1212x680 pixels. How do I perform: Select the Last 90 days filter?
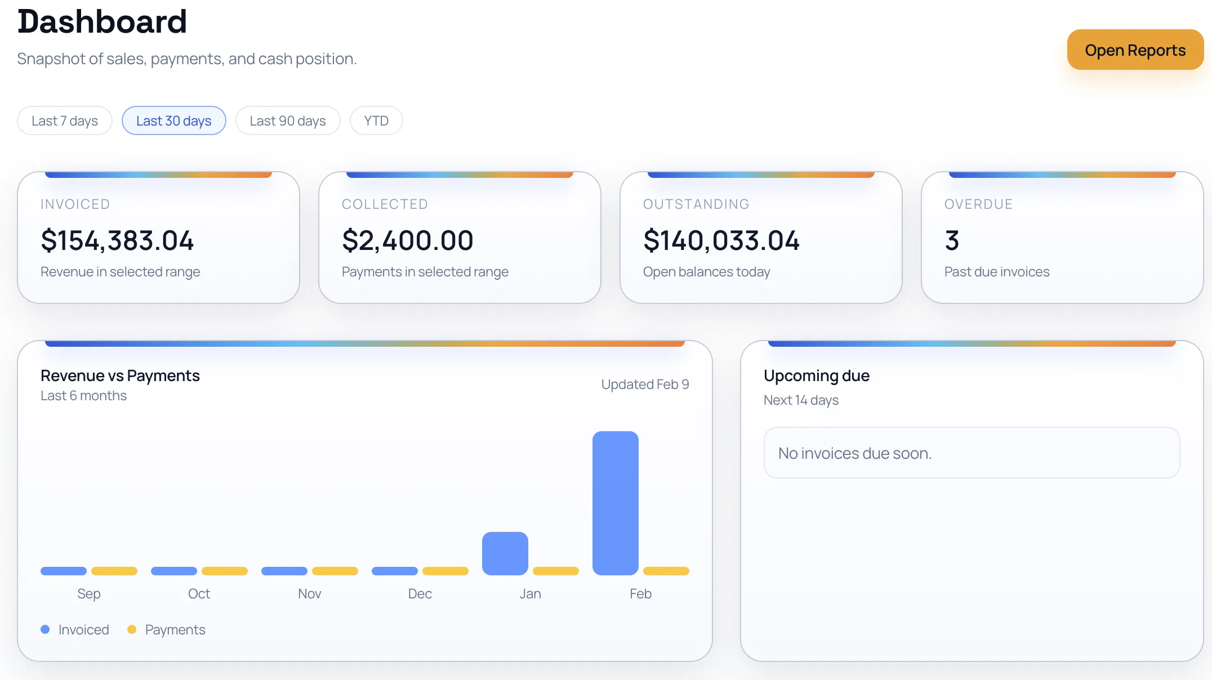coord(288,120)
